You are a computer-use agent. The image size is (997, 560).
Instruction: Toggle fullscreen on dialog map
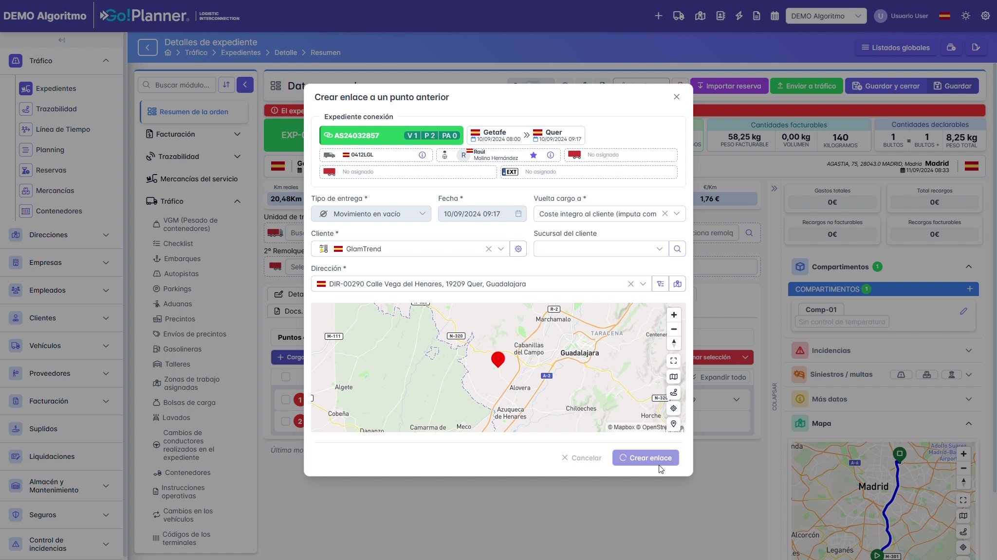tap(674, 361)
